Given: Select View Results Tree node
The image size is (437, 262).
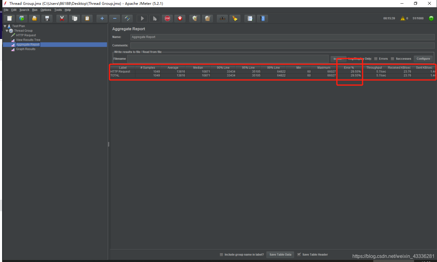Looking at the screenshot, I should (28, 40).
